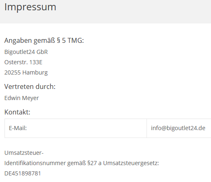
Task: Click the VAT number DE451898781
Action: click(x=23, y=173)
